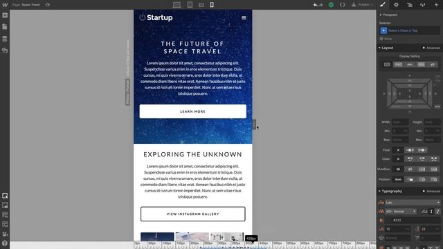Open the Publish dropdown
Viewport: 443px width, 249px height.
pyautogui.click(x=363, y=5)
